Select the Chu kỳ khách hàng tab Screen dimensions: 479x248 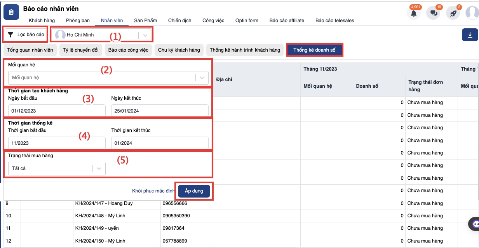coord(179,50)
